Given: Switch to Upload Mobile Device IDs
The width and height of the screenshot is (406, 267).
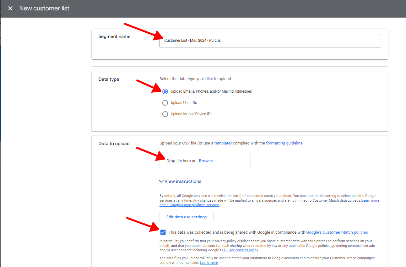Looking at the screenshot, I should [165, 114].
